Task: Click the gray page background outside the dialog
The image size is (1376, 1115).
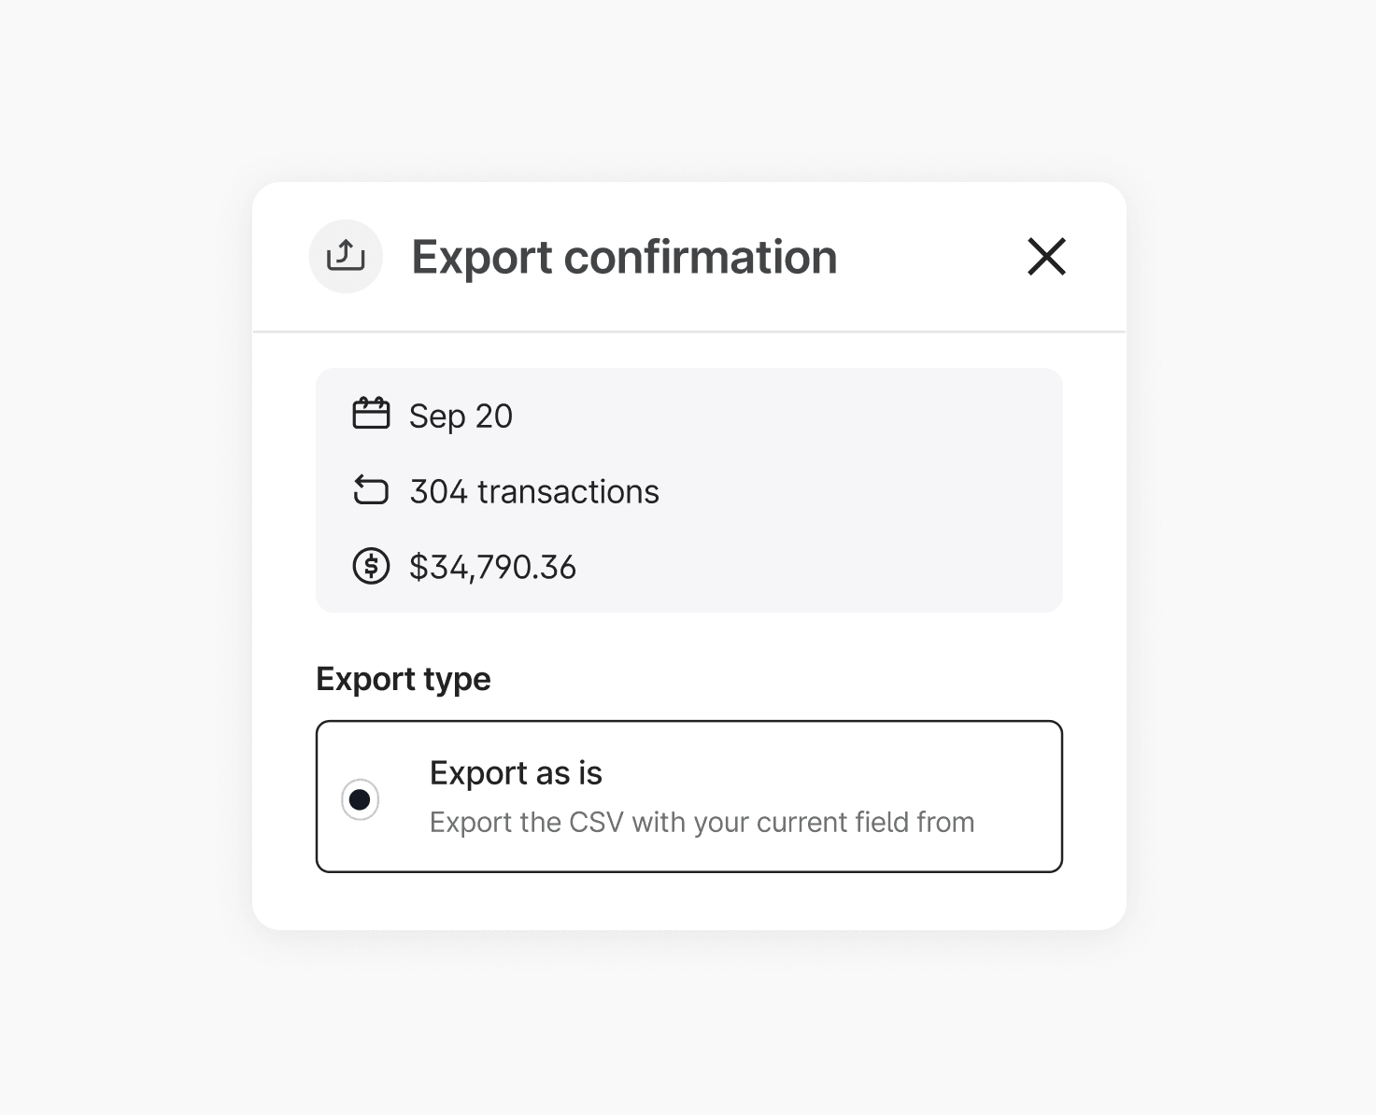Action: 121,560
